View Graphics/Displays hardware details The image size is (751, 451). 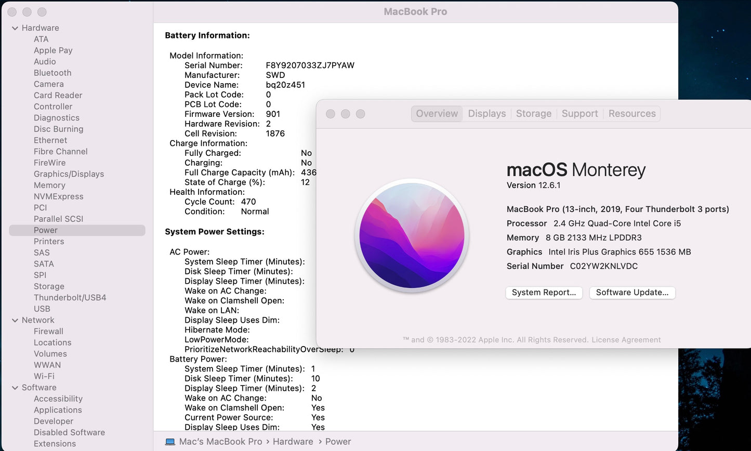pyautogui.click(x=69, y=174)
